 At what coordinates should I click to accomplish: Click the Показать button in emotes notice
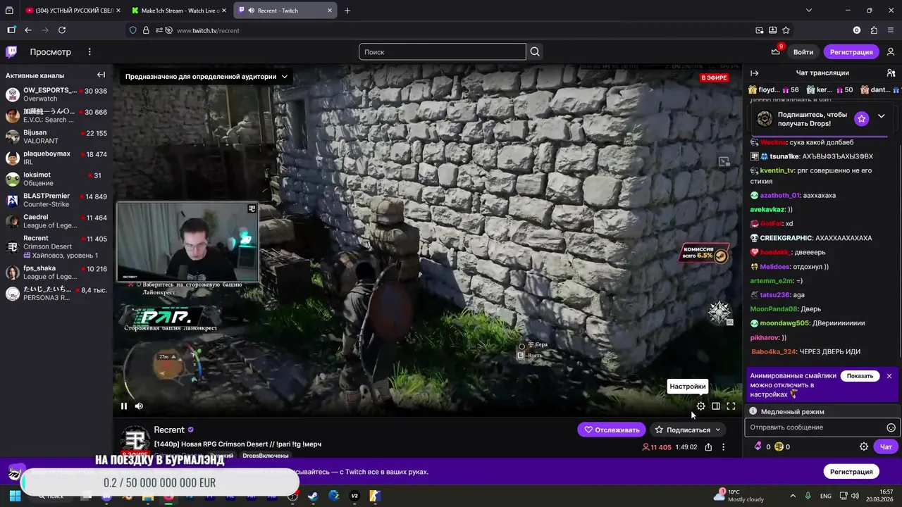coord(860,376)
